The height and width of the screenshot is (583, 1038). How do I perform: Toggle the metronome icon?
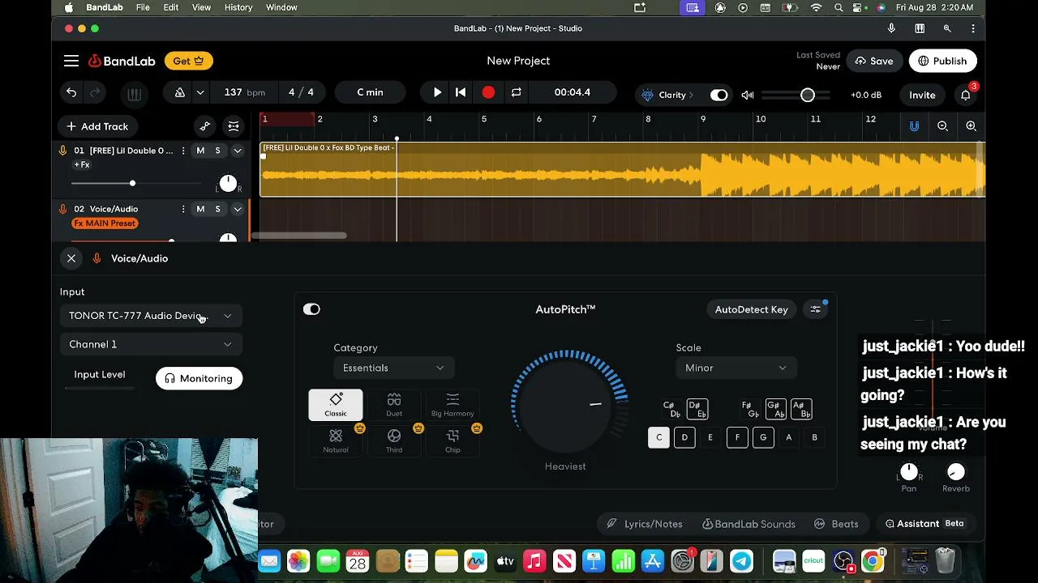pyautogui.click(x=180, y=92)
